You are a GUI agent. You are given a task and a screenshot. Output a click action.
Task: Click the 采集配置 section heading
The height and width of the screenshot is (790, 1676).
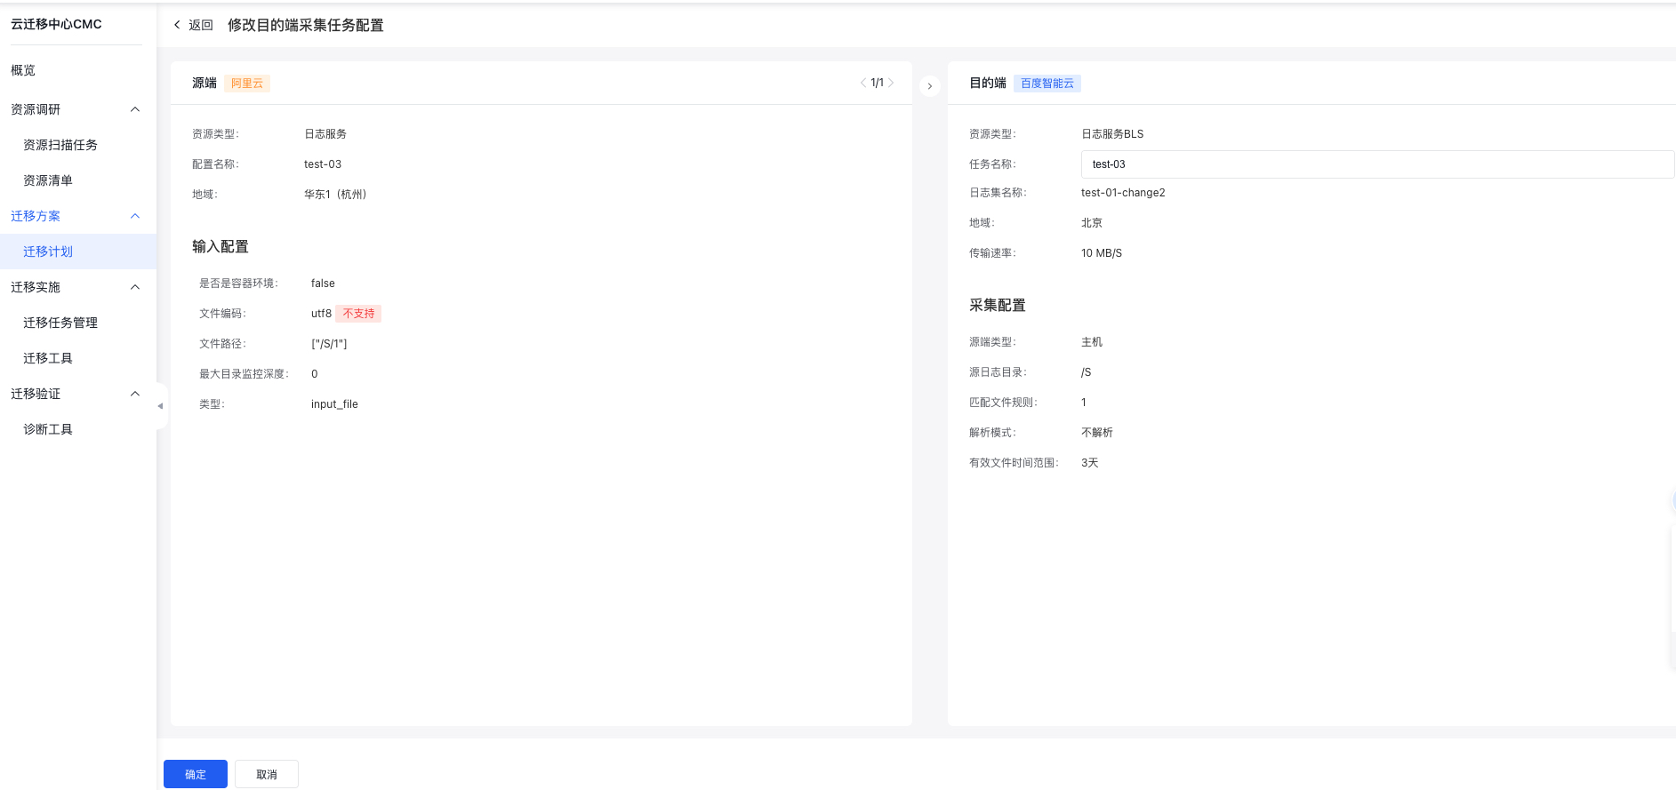point(998,306)
